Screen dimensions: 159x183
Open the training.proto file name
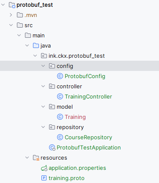[66, 178]
